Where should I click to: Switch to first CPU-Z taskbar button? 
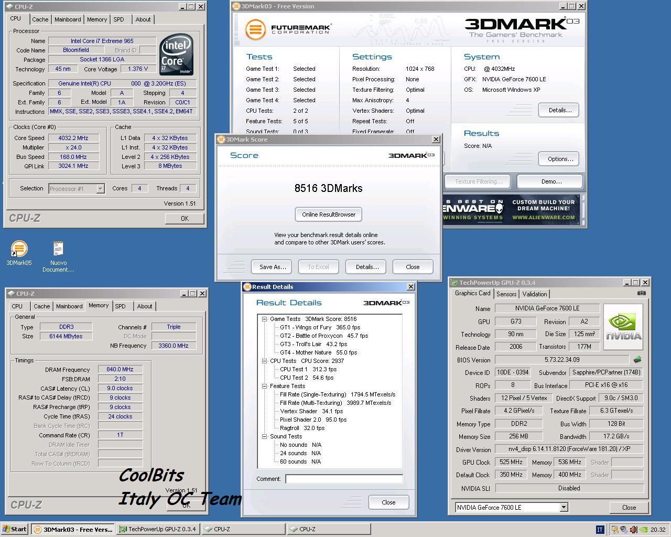[243, 529]
